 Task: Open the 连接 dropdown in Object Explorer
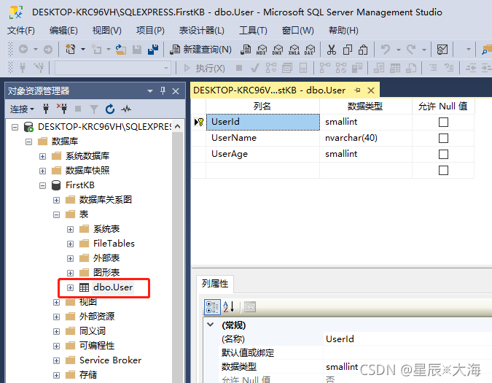point(22,109)
